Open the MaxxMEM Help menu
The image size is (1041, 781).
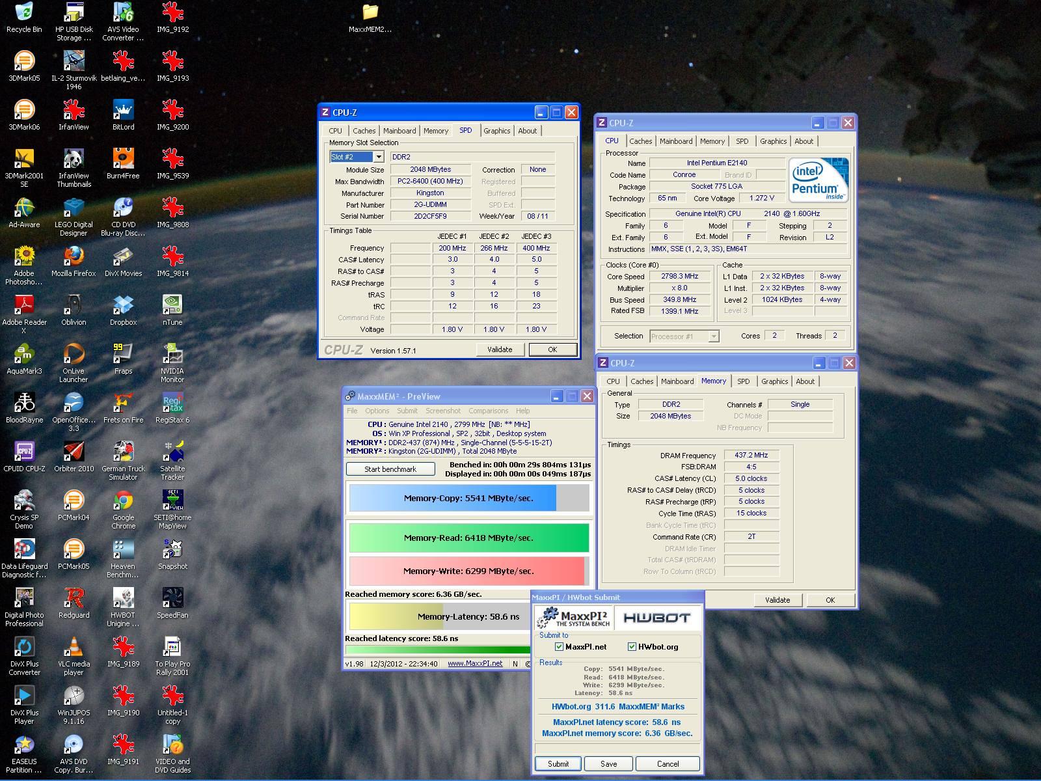(x=522, y=411)
